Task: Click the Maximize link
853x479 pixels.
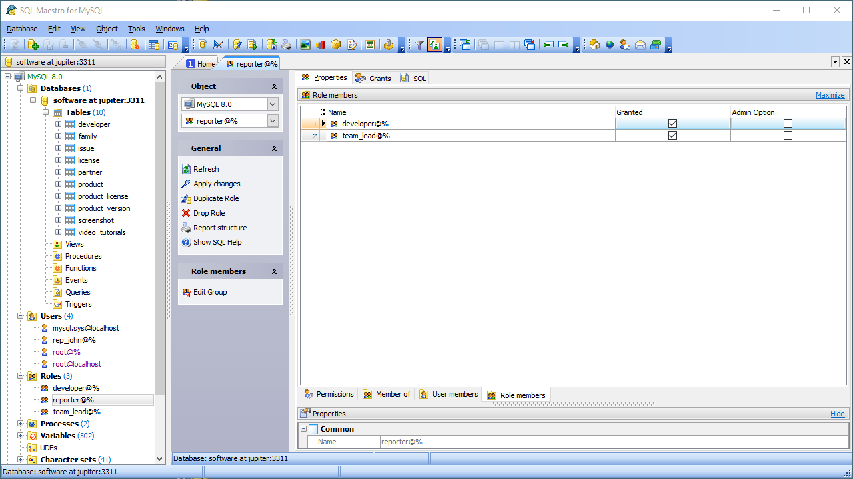Action: (x=830, y=95)
